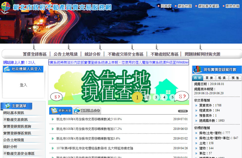
Task: Select the 預售 statistics tab
Action: [235, 78]
